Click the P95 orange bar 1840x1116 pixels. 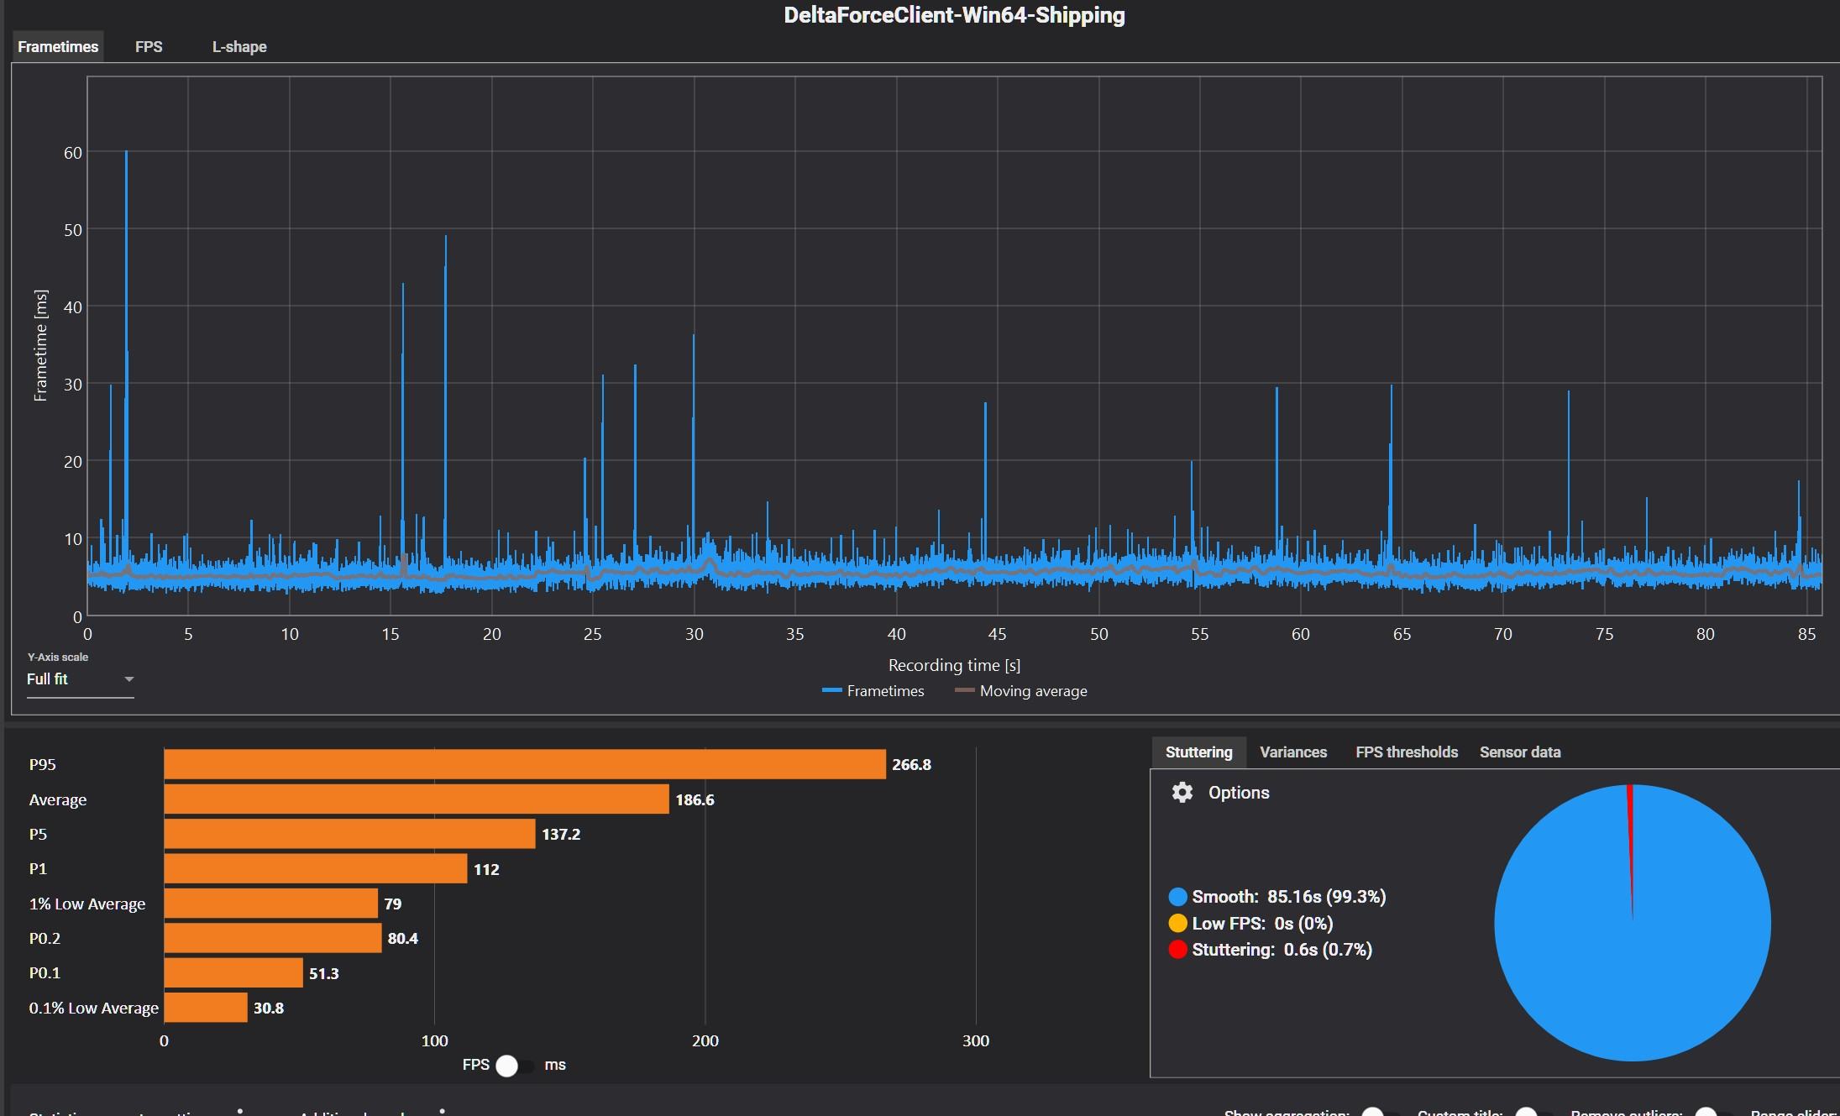[525, 764]
